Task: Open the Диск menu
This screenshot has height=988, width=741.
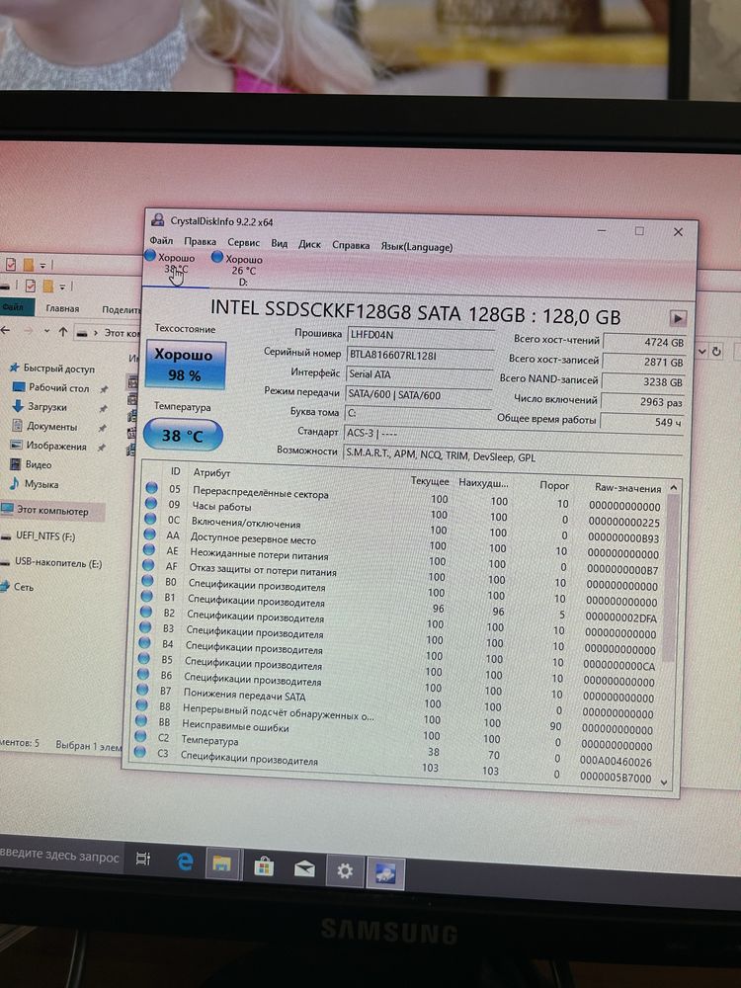Action: pos(309,244)
